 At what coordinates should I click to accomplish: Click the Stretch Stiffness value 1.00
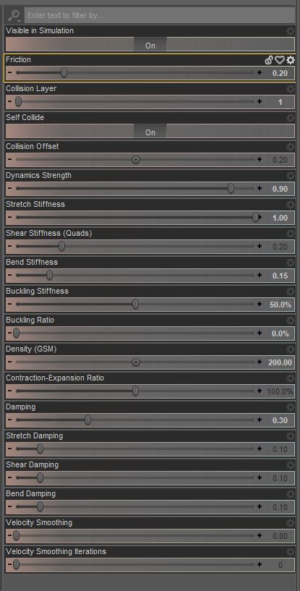pos(280,218)
